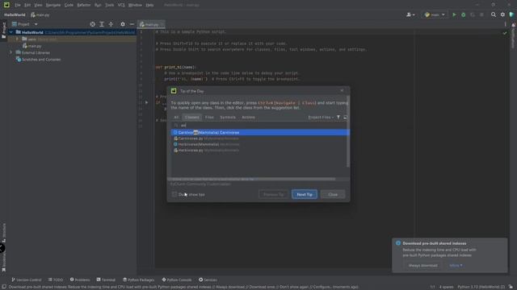Click the Tip dialog horizontal scrollbar
The image size is (517, 290).
click(251, 179)
